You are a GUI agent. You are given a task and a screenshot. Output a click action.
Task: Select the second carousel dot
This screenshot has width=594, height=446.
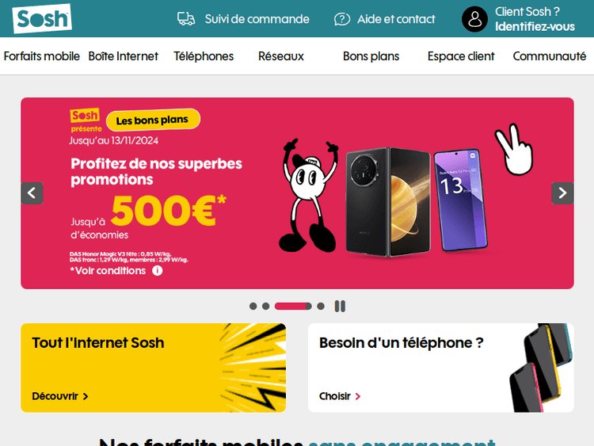(266, 306)
